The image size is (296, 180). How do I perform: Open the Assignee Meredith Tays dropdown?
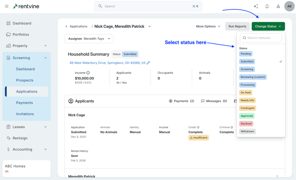pyautogui.click(x=89, y=38)
